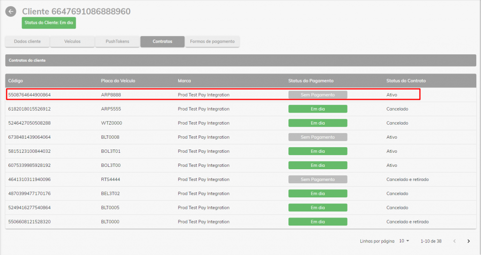Click Prod Test Pay Integration in WTZ0000 row

204,123
